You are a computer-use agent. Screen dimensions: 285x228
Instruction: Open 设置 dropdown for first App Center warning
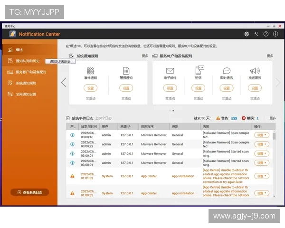(261, 176)
